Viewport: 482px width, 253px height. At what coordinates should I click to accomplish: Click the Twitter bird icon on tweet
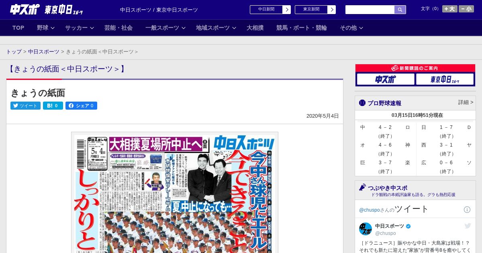pyautogui.click(x=468, y=226)
